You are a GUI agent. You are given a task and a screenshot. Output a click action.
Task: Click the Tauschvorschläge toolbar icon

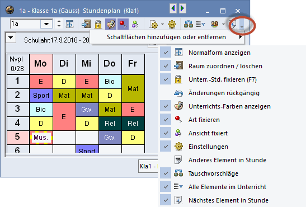click(189, 24)
